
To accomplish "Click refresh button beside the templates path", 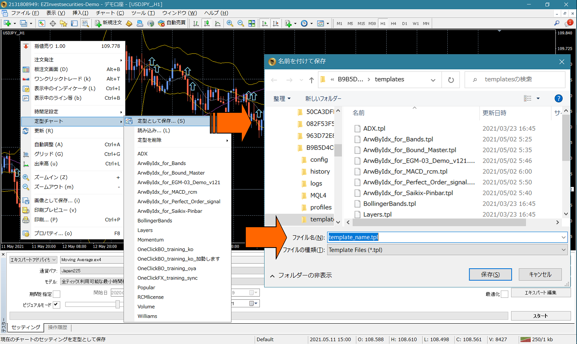I will [451, 80].
